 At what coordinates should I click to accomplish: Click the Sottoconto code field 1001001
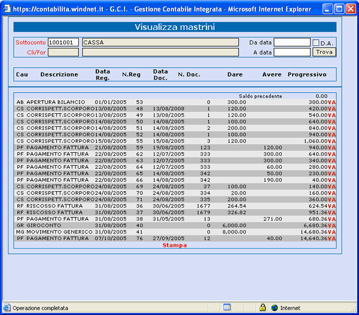coord(63,43)
